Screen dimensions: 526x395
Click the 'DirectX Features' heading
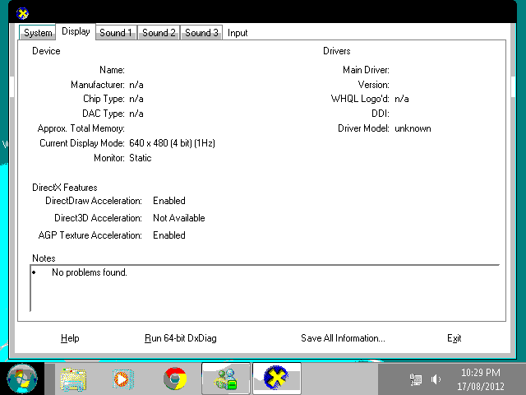pyautogui.click(x=65, y=188)
